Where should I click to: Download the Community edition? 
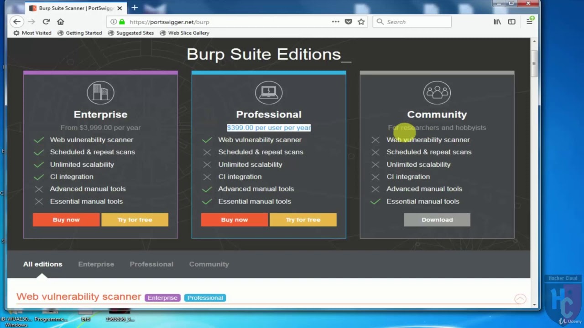click(437, 220)
